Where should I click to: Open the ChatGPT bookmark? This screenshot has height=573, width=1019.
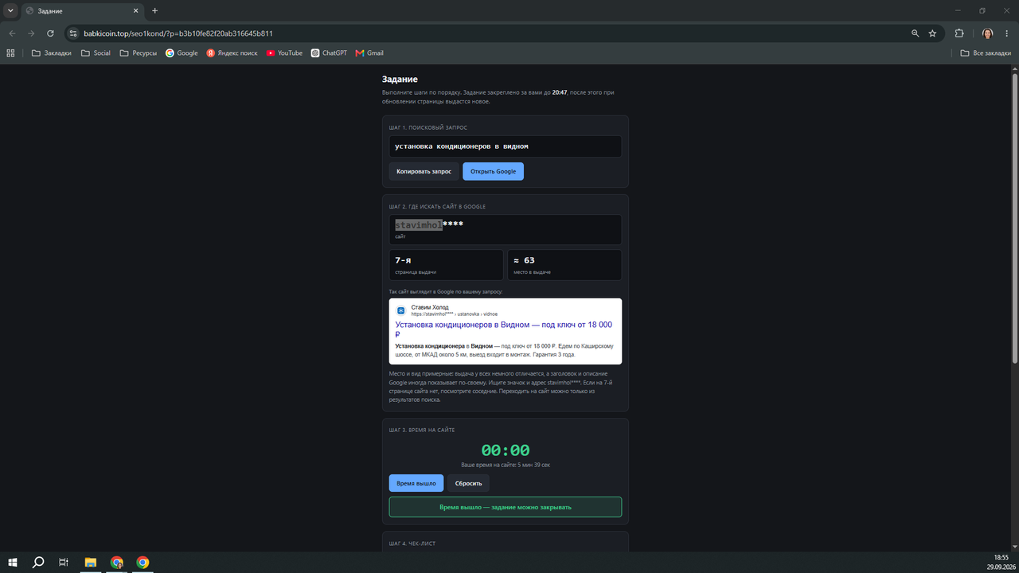(x=329, y=53)
